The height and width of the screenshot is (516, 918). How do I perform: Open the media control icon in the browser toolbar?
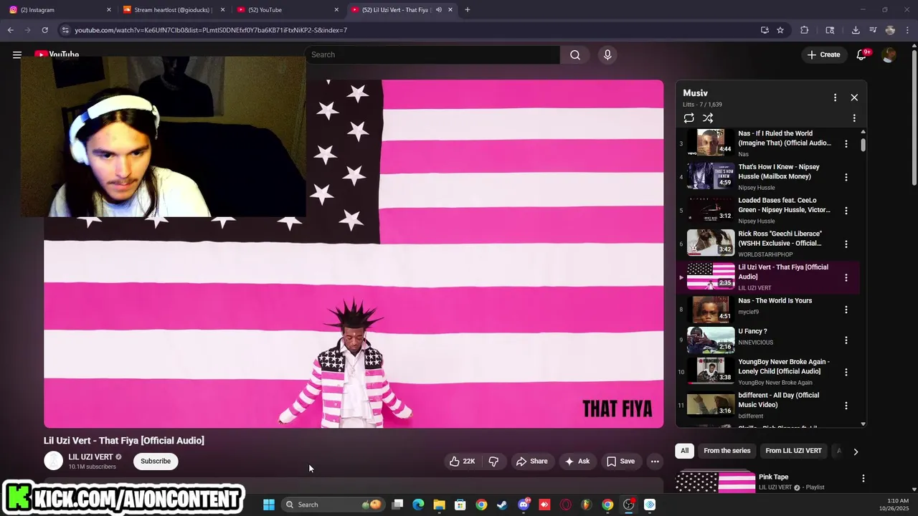click(873, 30)
